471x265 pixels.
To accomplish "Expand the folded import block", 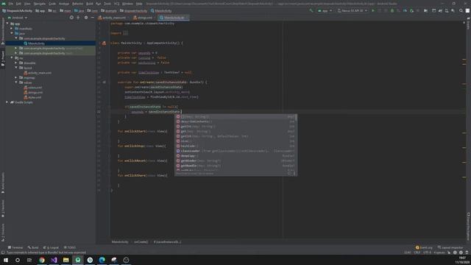I will click(125, 33).
